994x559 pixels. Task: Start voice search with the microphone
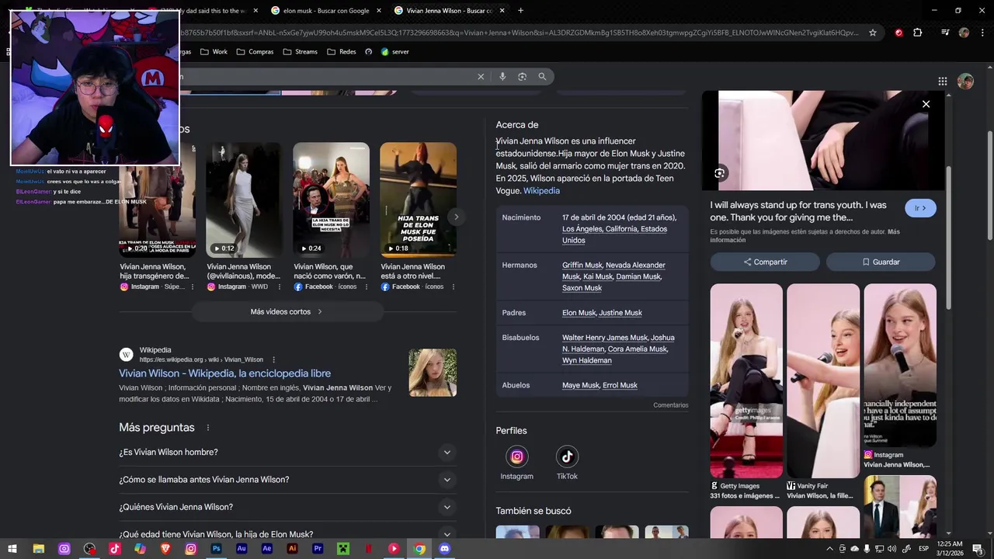(x=502, y=76)
